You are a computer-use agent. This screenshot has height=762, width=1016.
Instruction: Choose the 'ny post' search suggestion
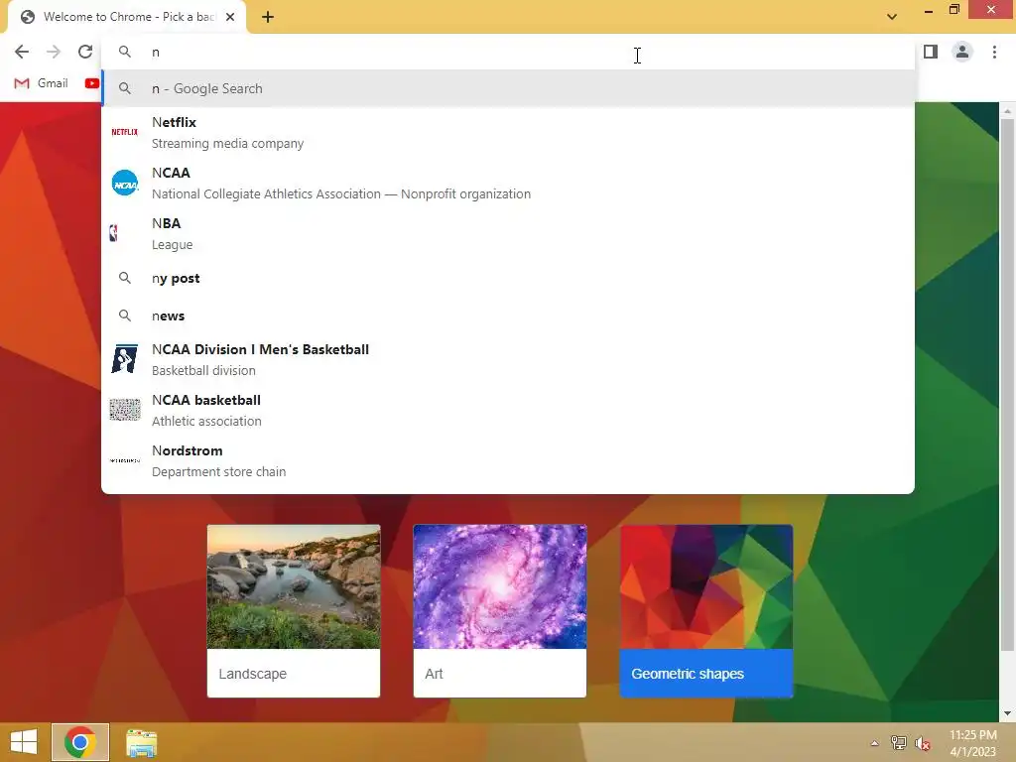[508, 278]
